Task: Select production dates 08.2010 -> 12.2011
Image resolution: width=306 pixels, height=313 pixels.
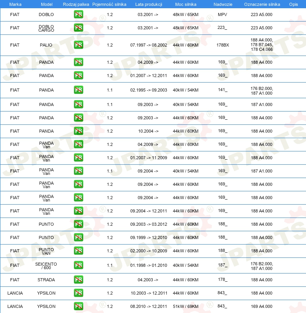Action: pos(149,306)
